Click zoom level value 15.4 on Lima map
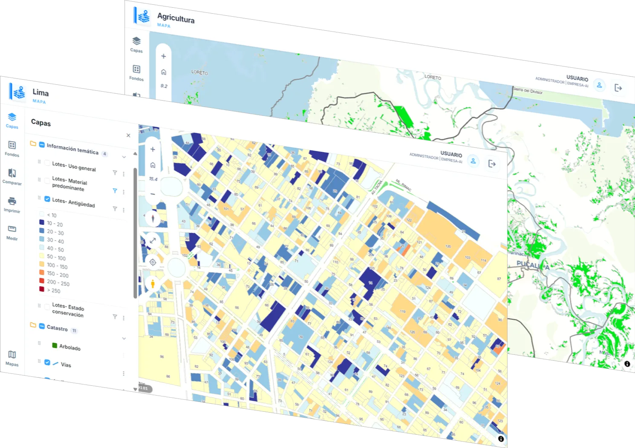The height and width of the screenshot is (448, 635). coord(153,179)
